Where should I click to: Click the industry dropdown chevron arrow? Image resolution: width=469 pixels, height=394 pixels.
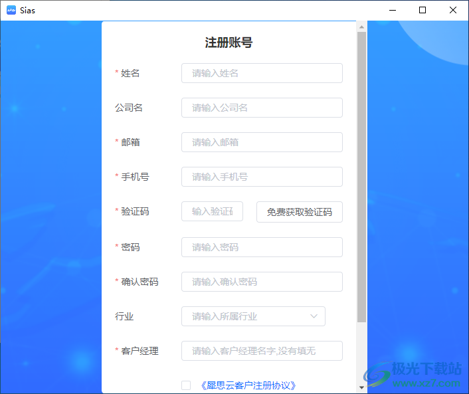tap(314, 316)
